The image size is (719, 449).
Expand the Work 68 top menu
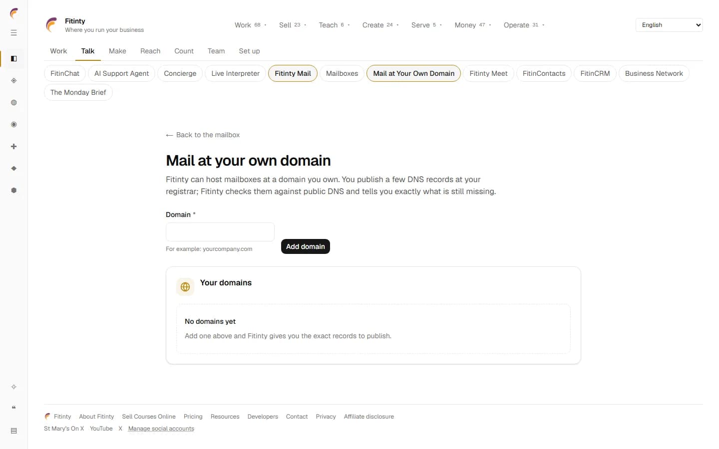[251, 25]
